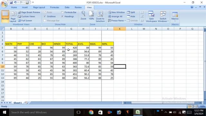Open the Formulas ribbon tab
The width and height of the screenshot is (206, 116).
point(55,7)
